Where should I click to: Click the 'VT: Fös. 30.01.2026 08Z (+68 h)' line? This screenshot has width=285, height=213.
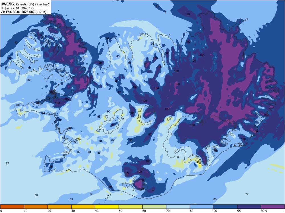click(23, 12)
